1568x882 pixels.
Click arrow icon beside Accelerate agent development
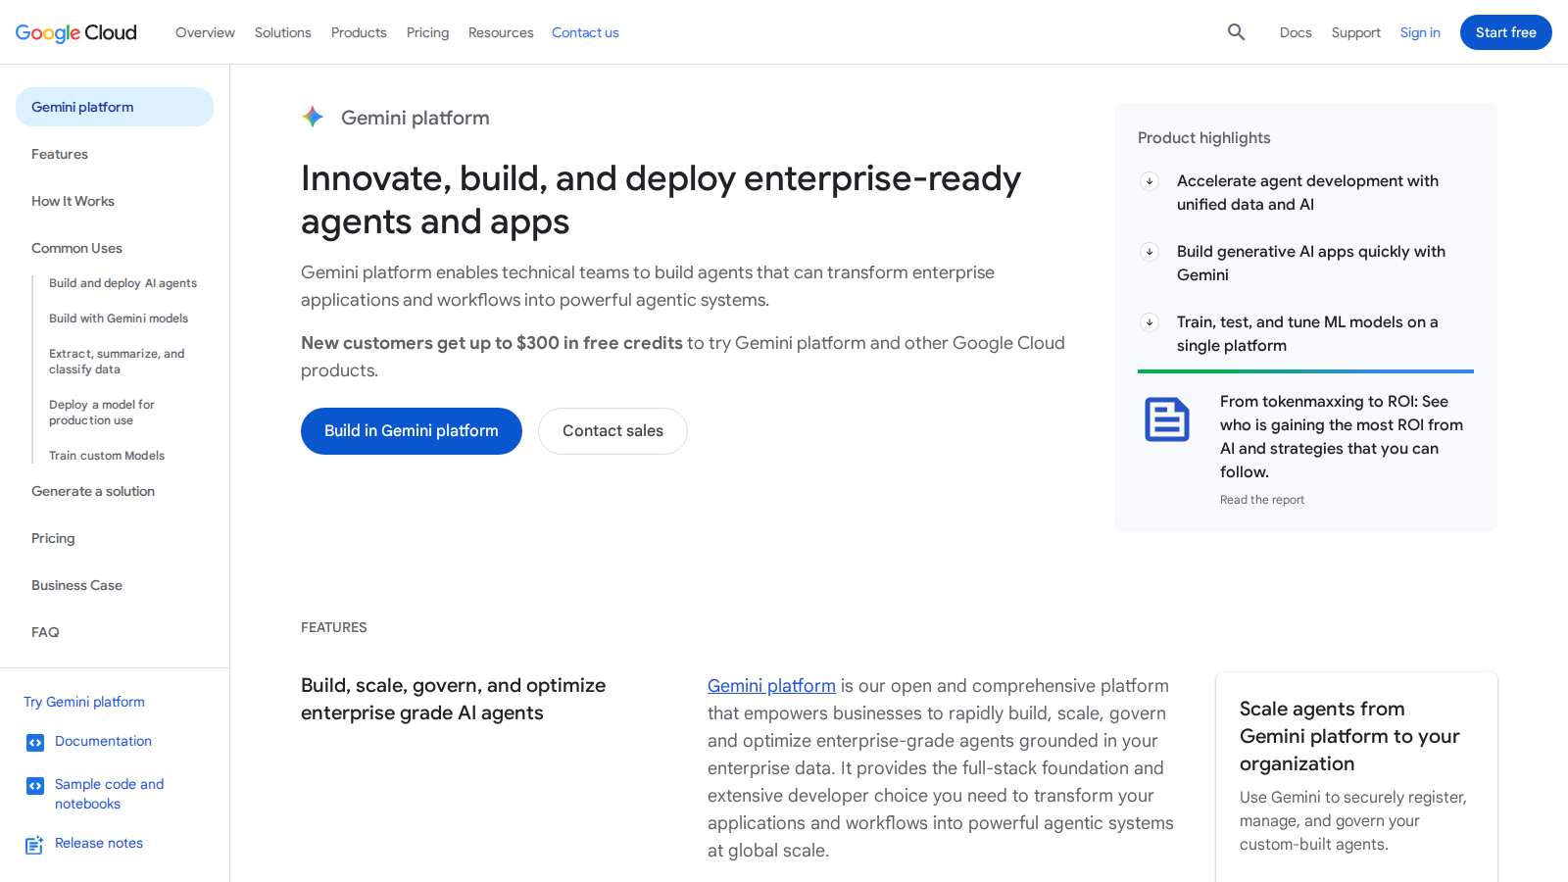[x=1150, y=181]
